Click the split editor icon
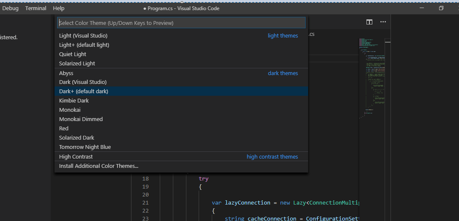459x221 pixels. [x=369, y=22]
